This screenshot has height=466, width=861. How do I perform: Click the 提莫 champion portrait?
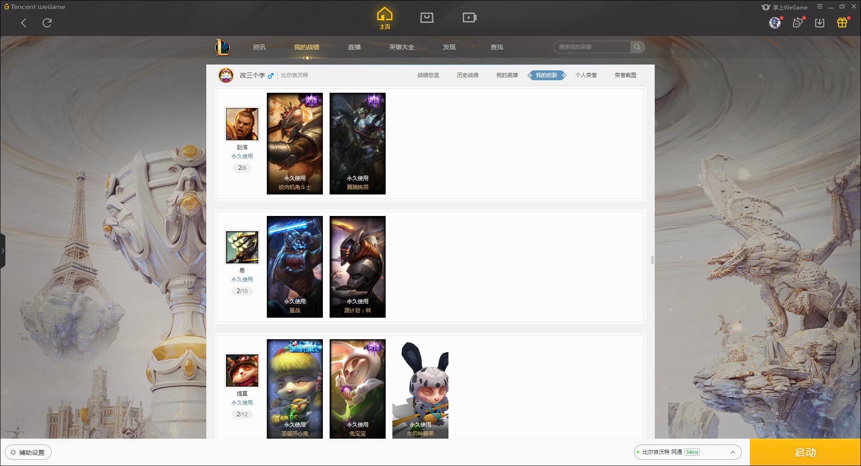pyautogui.click(x=242, y=370)
